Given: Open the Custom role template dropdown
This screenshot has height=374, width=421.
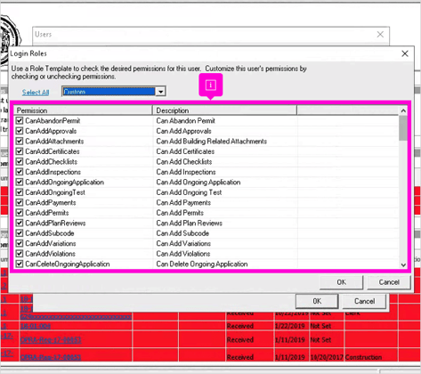Looking at the screenshot, I should click(160, 92).
